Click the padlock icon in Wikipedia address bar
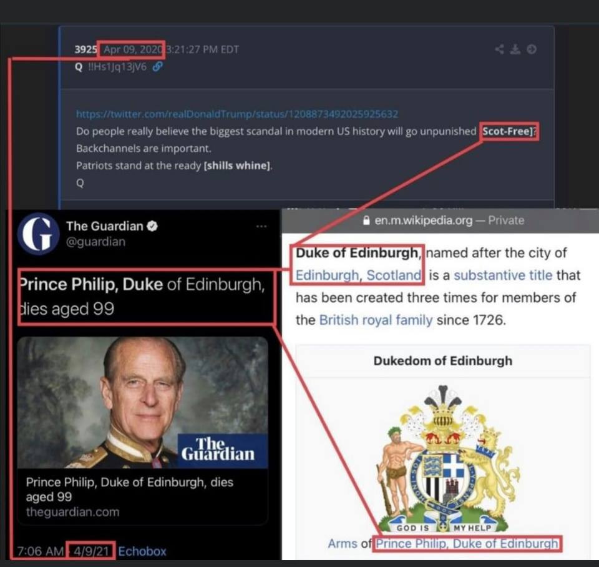The width and height of the screenshot is (599, 567). pyautogui.click(x=366, y=220)
